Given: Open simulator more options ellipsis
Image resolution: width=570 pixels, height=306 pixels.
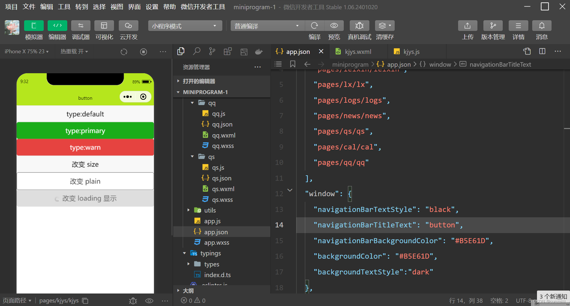Looking at the screenshot, I should click(x=163, y=52).
